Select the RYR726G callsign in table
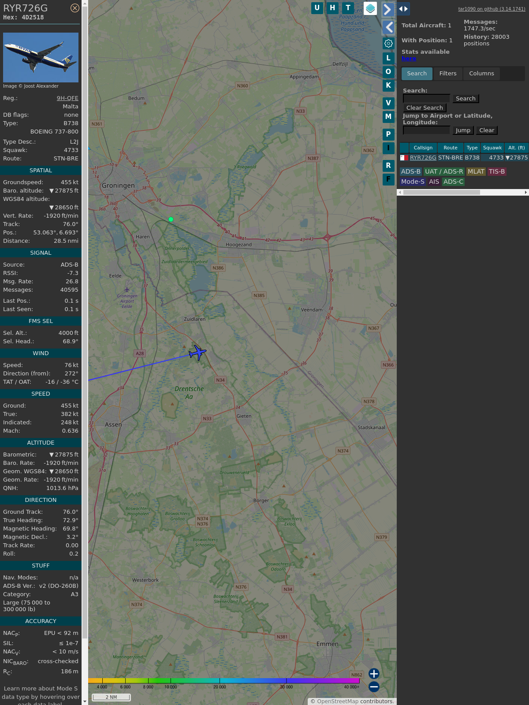 [x=423, y=158]
